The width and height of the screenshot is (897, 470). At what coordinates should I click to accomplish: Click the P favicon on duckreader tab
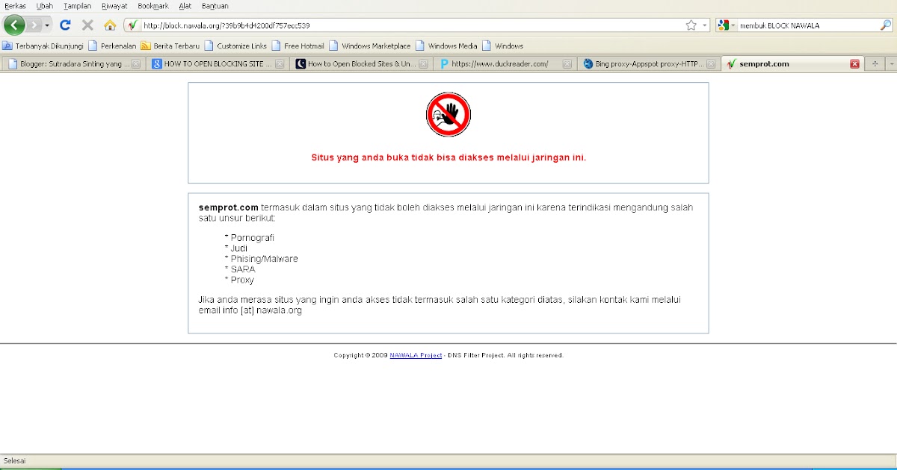[x=444, y=64]
